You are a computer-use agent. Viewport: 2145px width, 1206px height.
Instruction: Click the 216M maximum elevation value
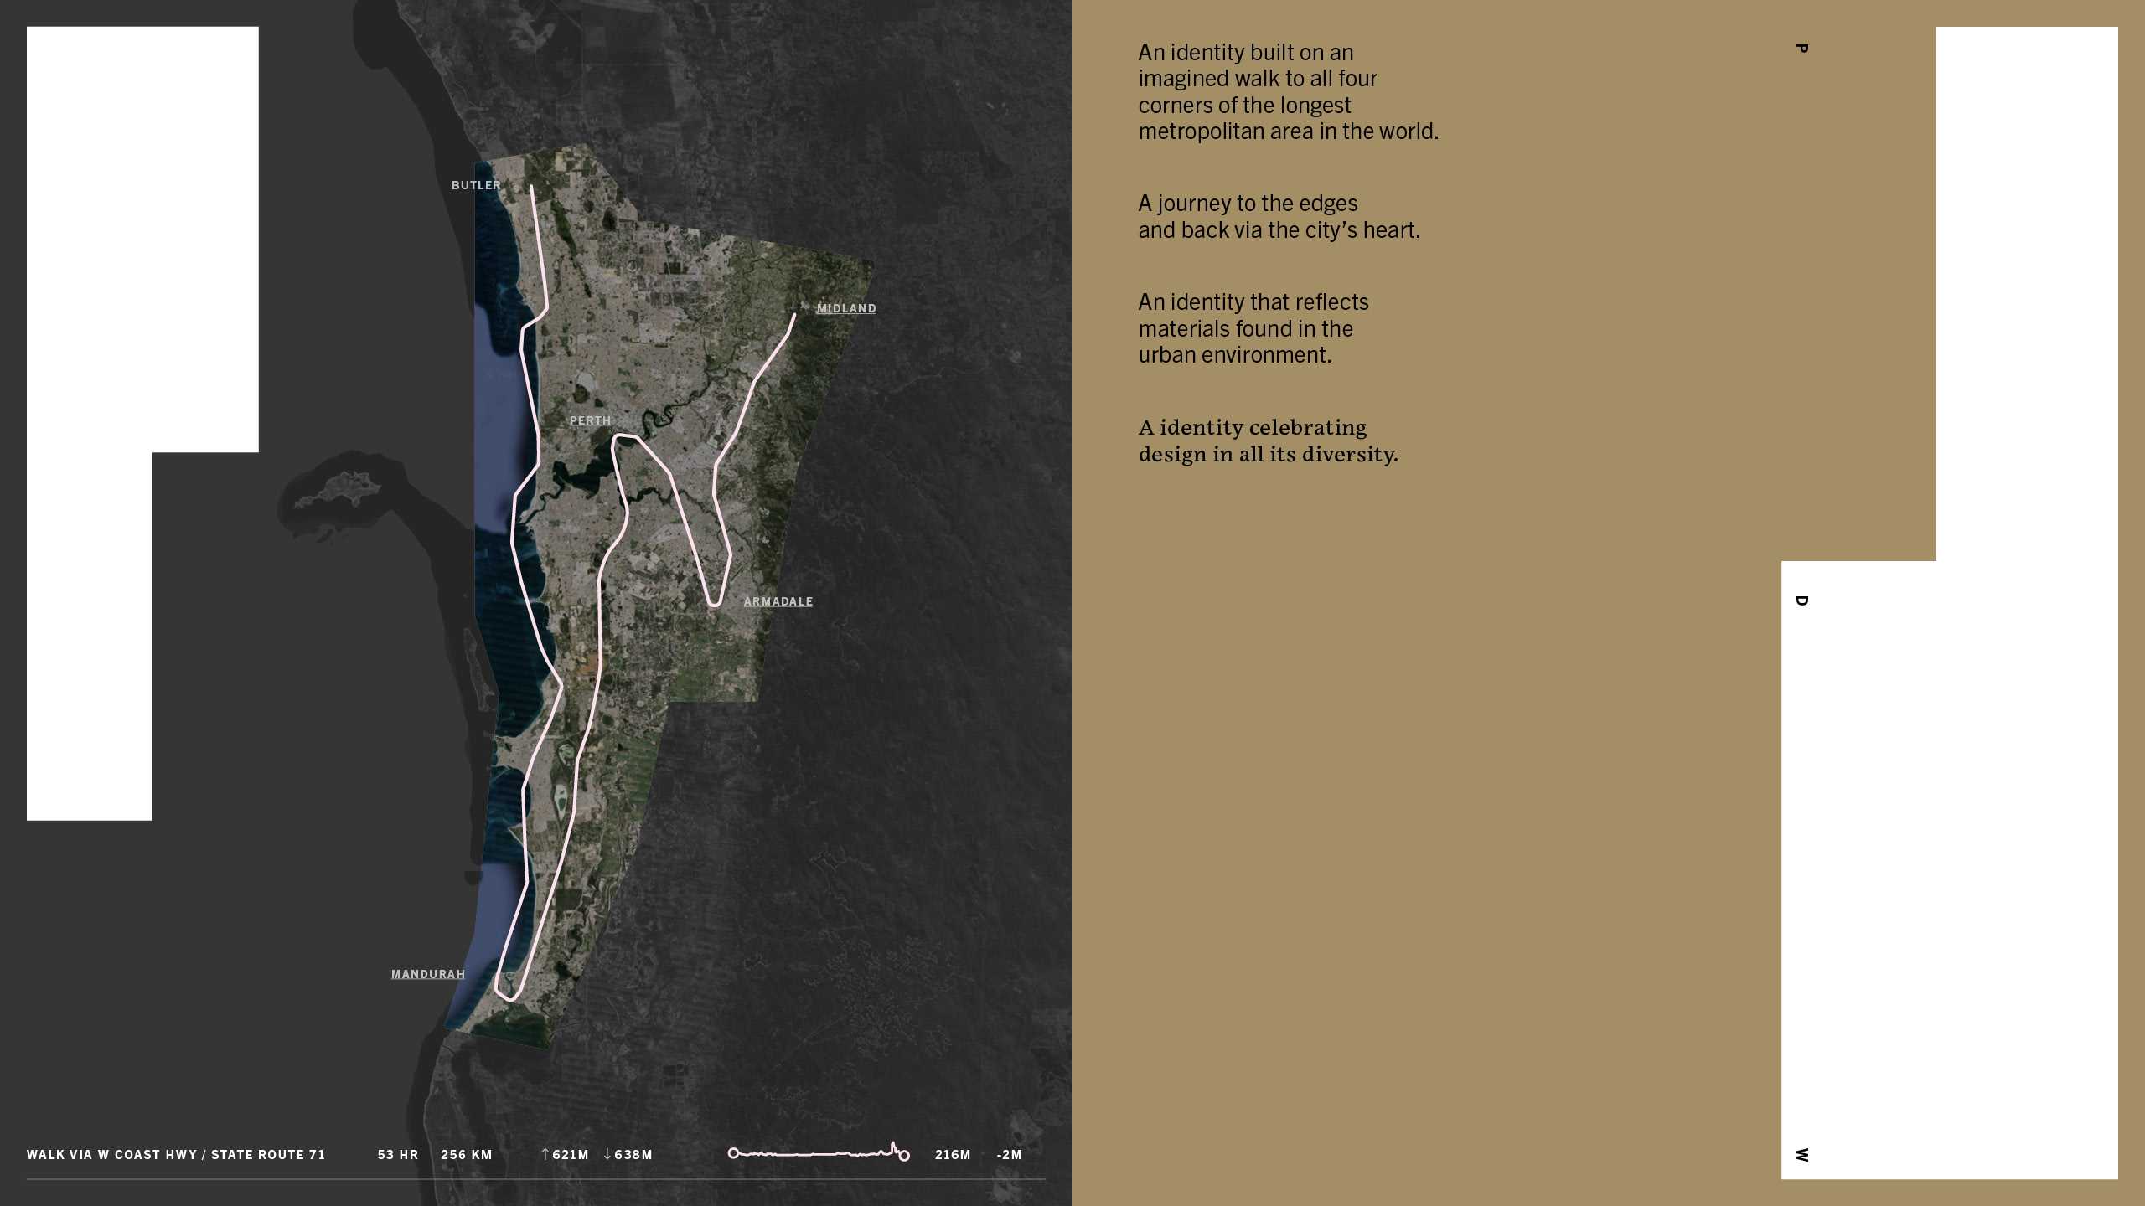pyautogui.click(x=953, y=1155)
